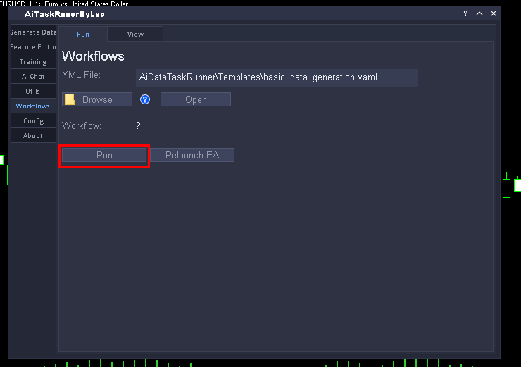Collapse the panel with the caret icon
The image size is (521, 367).
click(x=479, y=13)
